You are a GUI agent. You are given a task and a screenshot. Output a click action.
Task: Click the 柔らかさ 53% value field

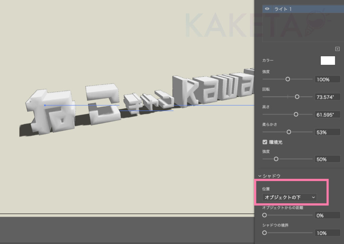pyautogui.click(x=328, y=132)
